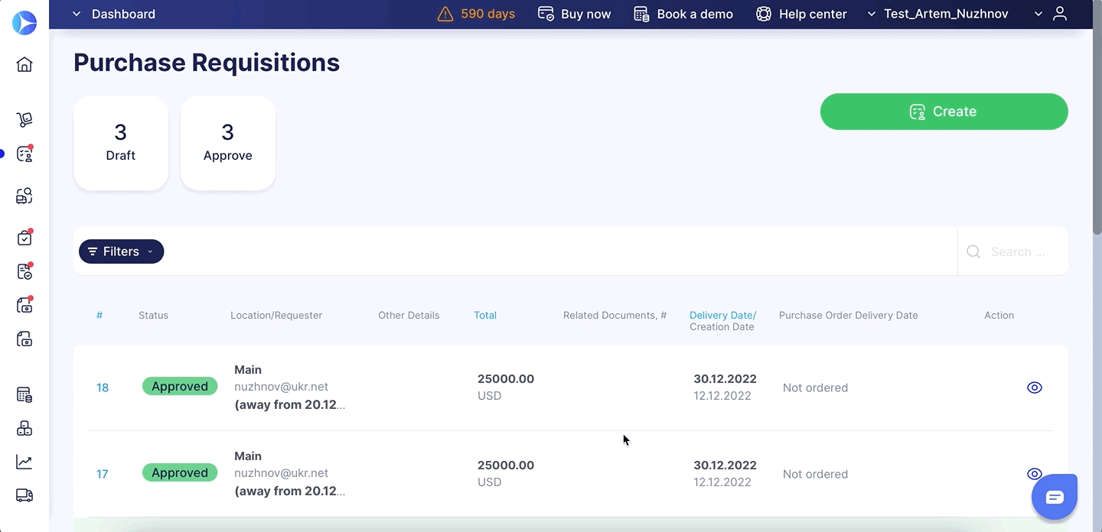Sort by the # column header

coord(99,315)
